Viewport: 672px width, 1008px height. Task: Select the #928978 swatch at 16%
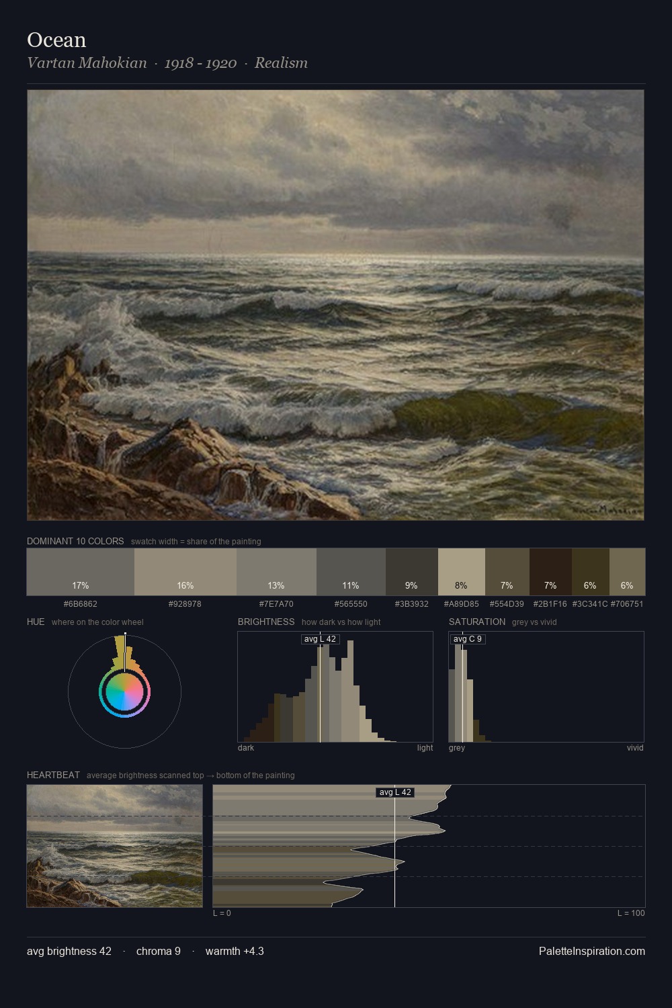tap(185, 572)
